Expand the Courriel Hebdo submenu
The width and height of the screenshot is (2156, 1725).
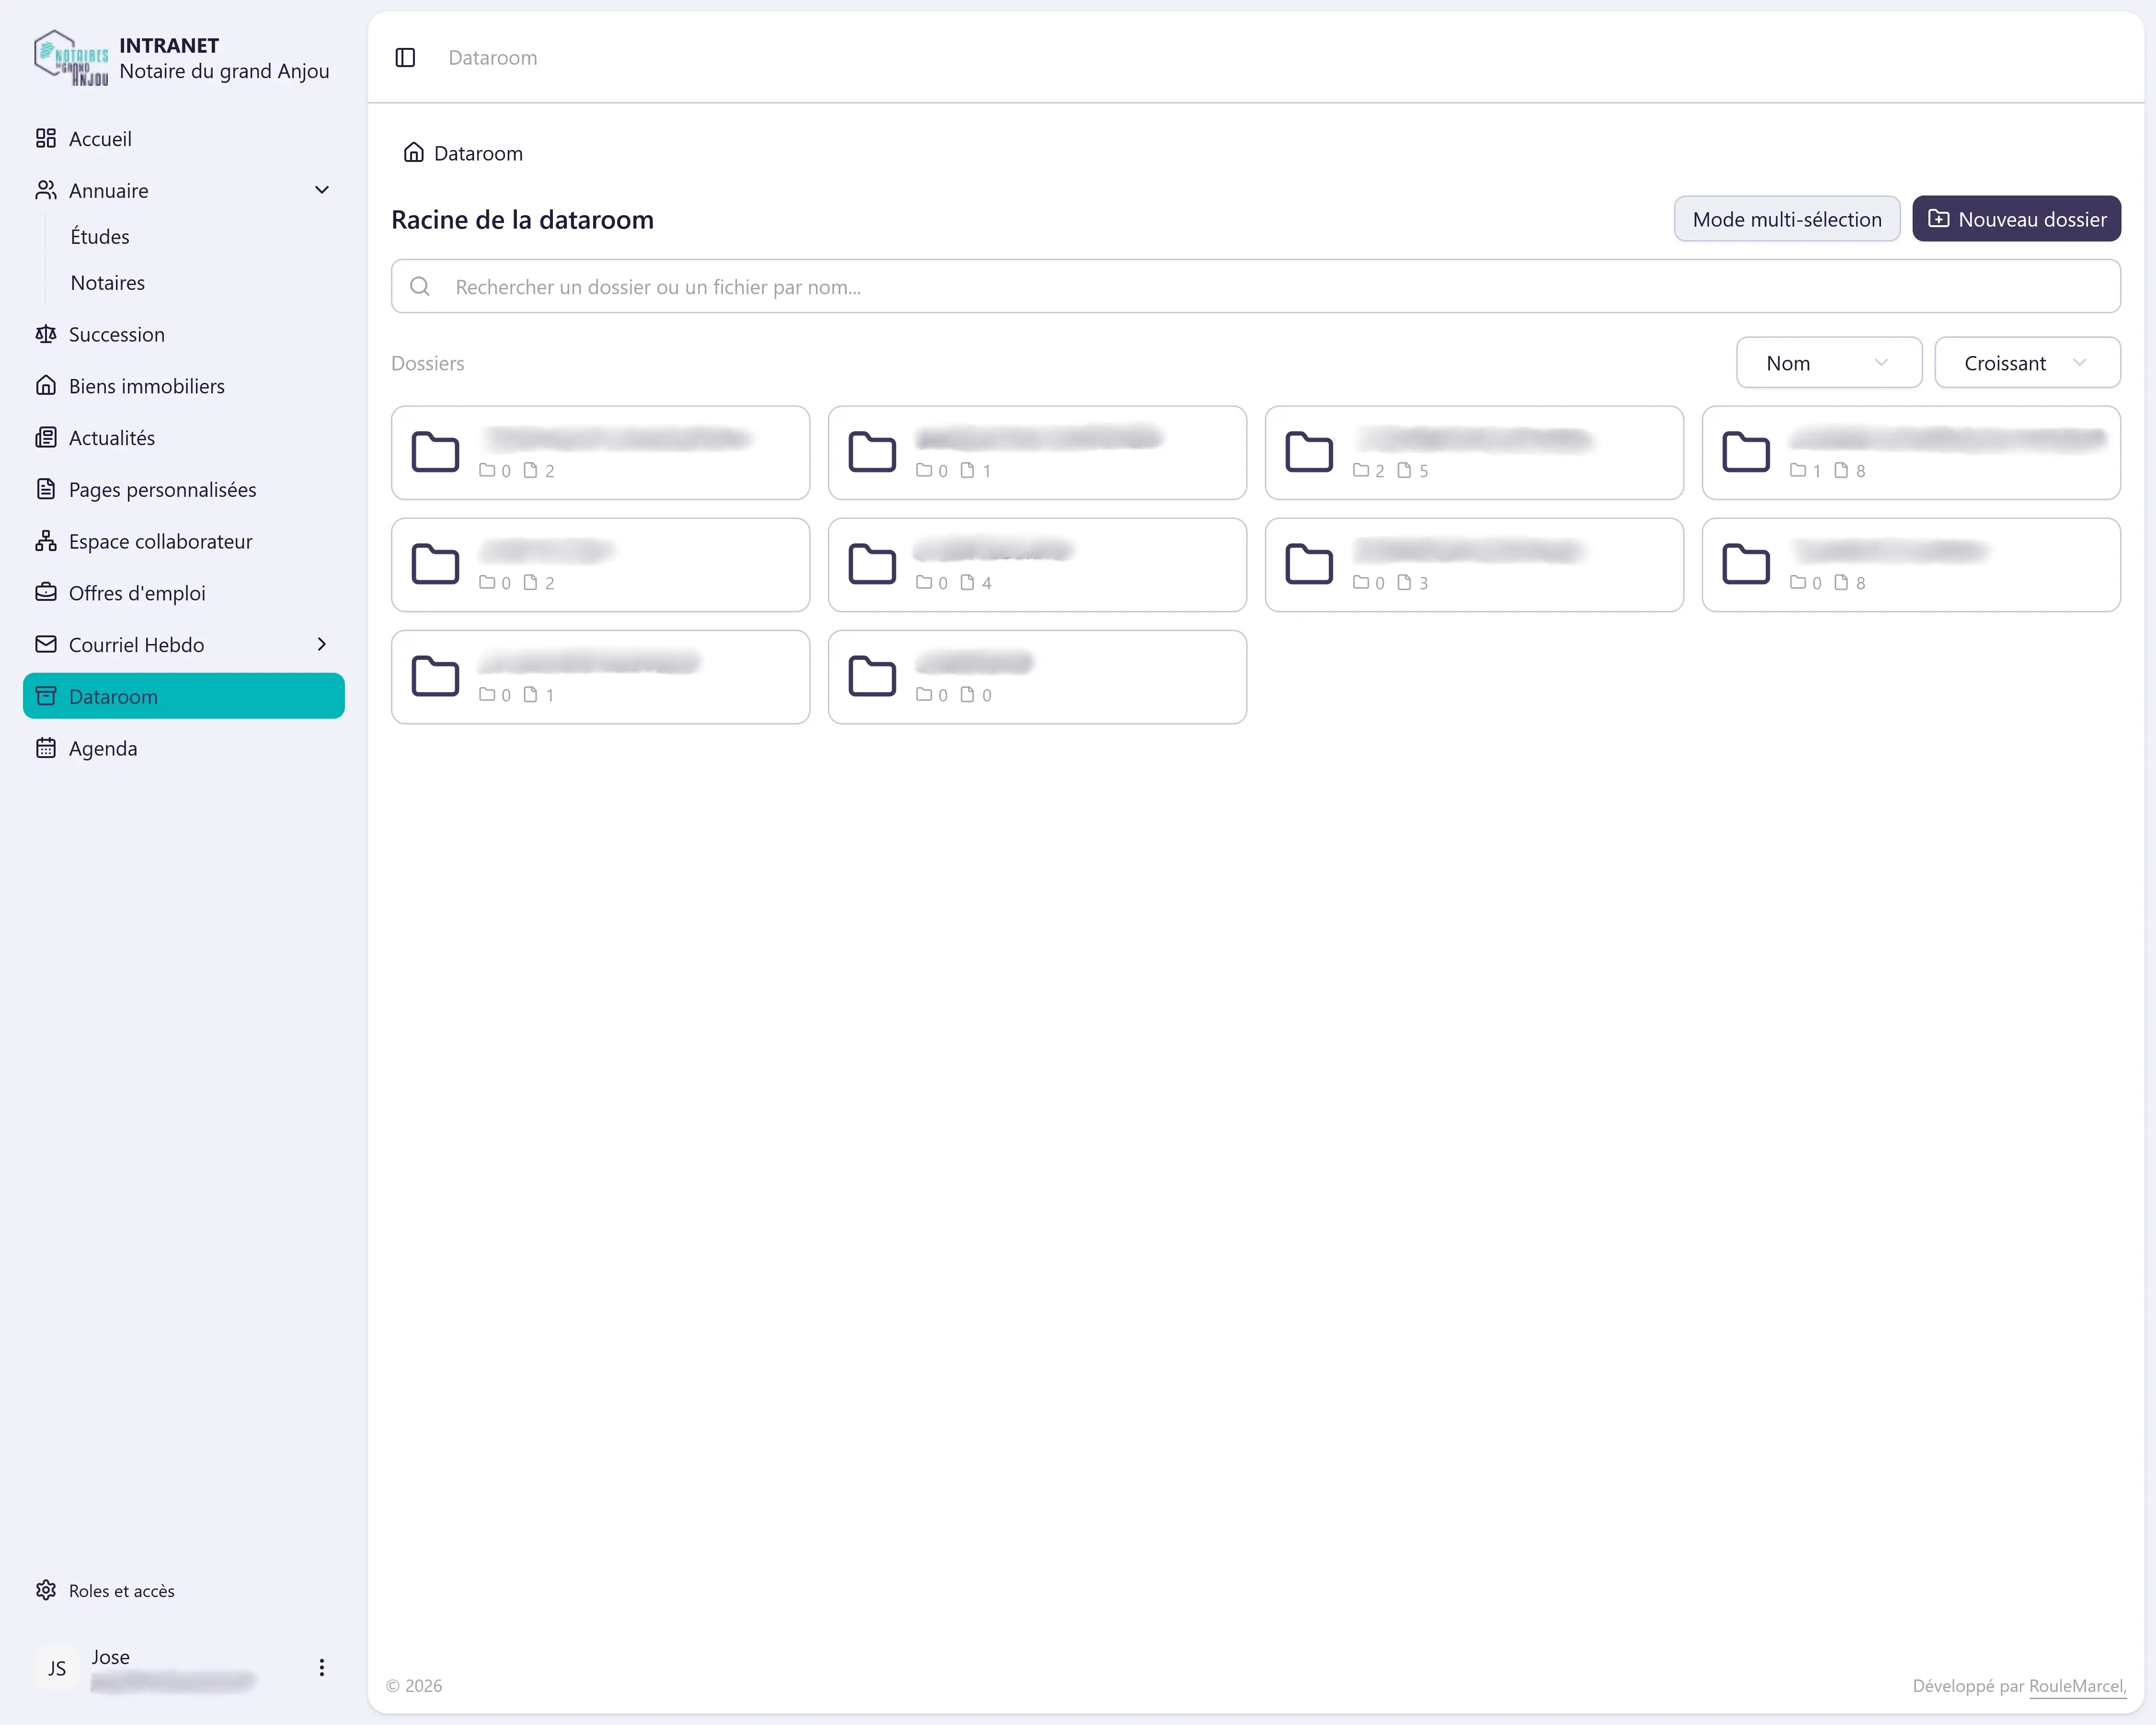point(322,644)
